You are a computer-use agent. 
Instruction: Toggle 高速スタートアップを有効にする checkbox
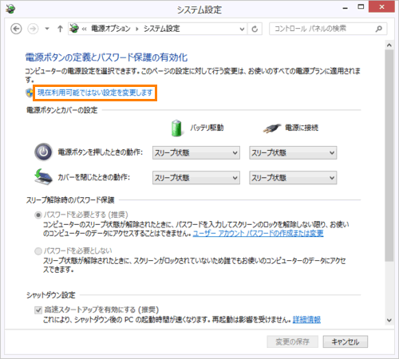38,310
